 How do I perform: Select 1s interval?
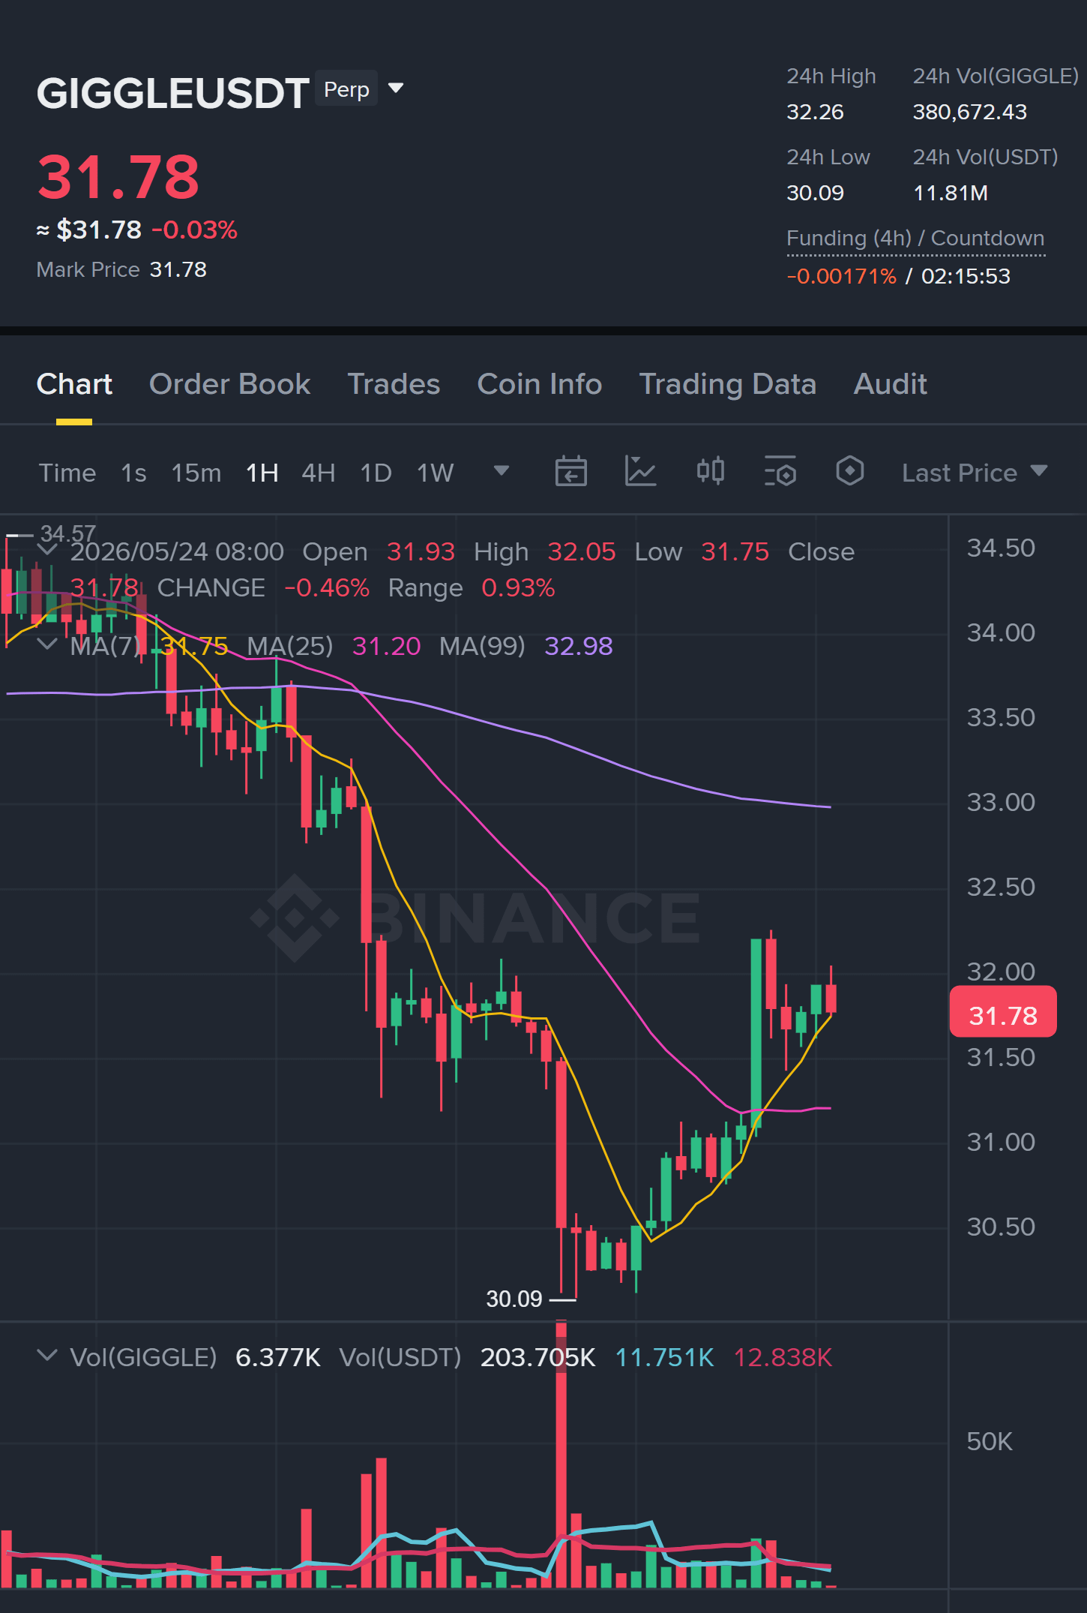[133, 473]
